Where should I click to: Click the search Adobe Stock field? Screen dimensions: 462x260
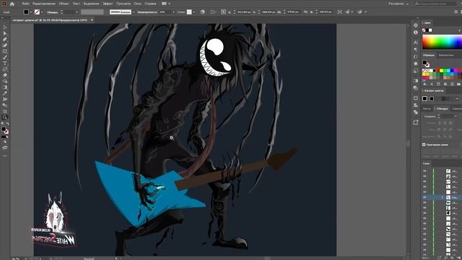[437, 4]
